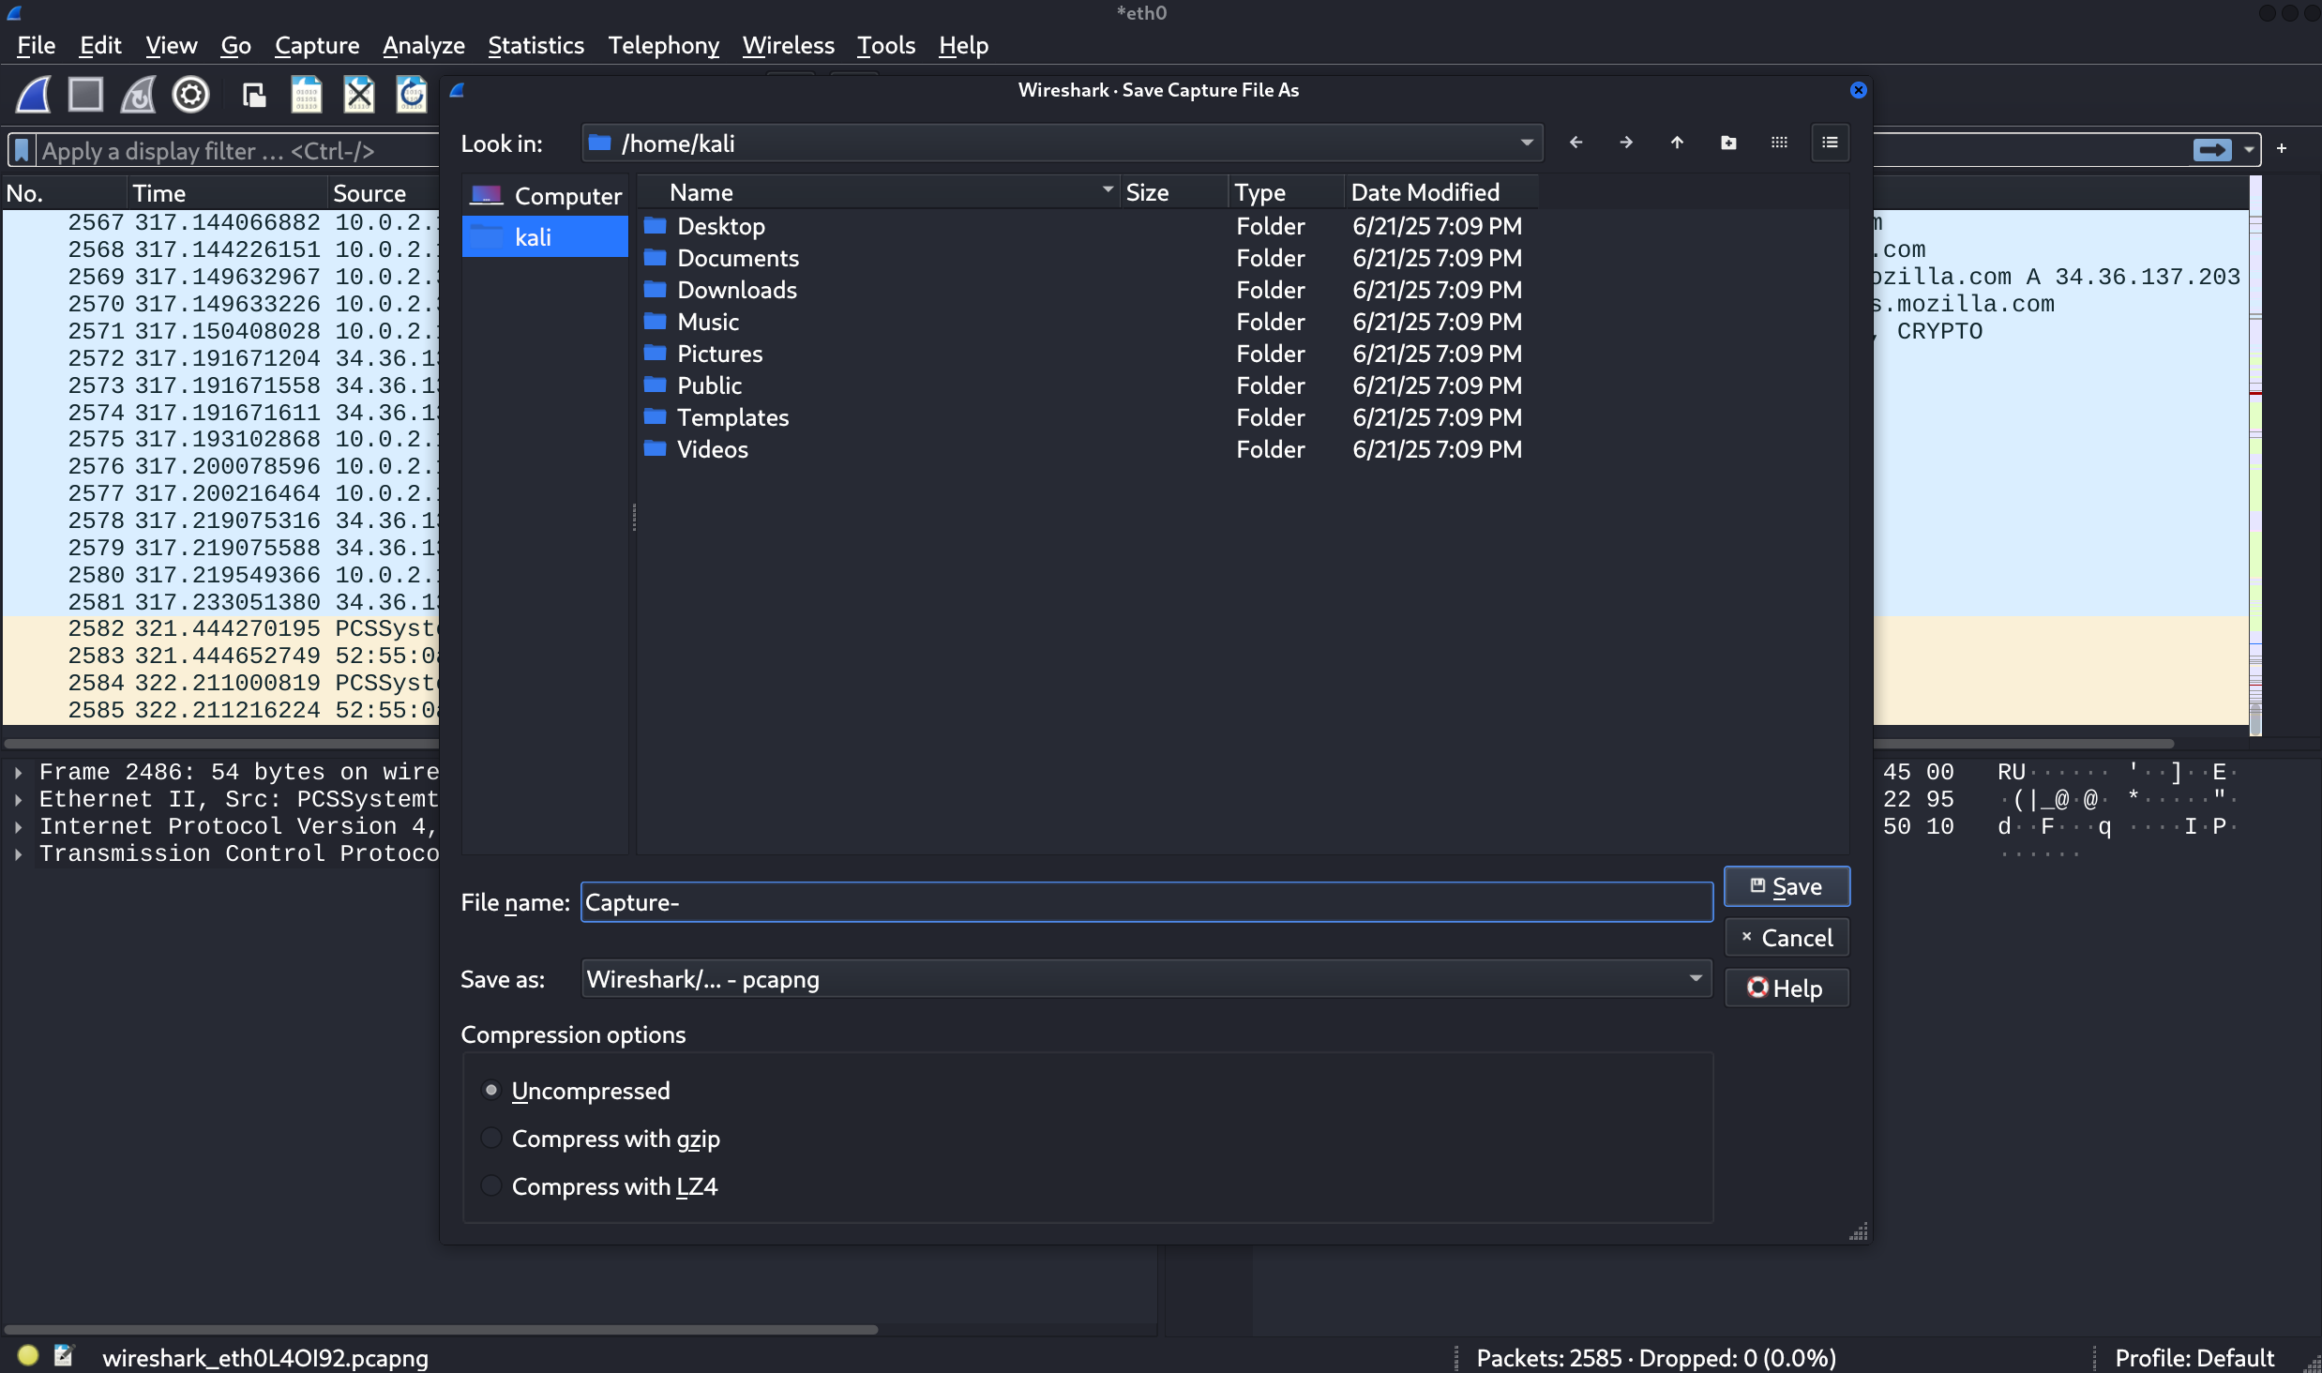The width and height of the screenshot is (2322, 1373).
Task: Click the expert information yellow circle
Action: [28, 1355]
